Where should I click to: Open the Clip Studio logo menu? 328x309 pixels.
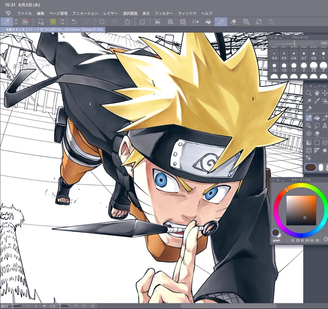(8, 14)
